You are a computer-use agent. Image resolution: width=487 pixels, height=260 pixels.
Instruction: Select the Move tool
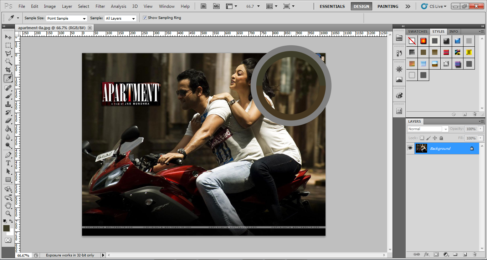click(8, 37)
